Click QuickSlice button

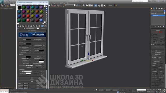(155, 72)
